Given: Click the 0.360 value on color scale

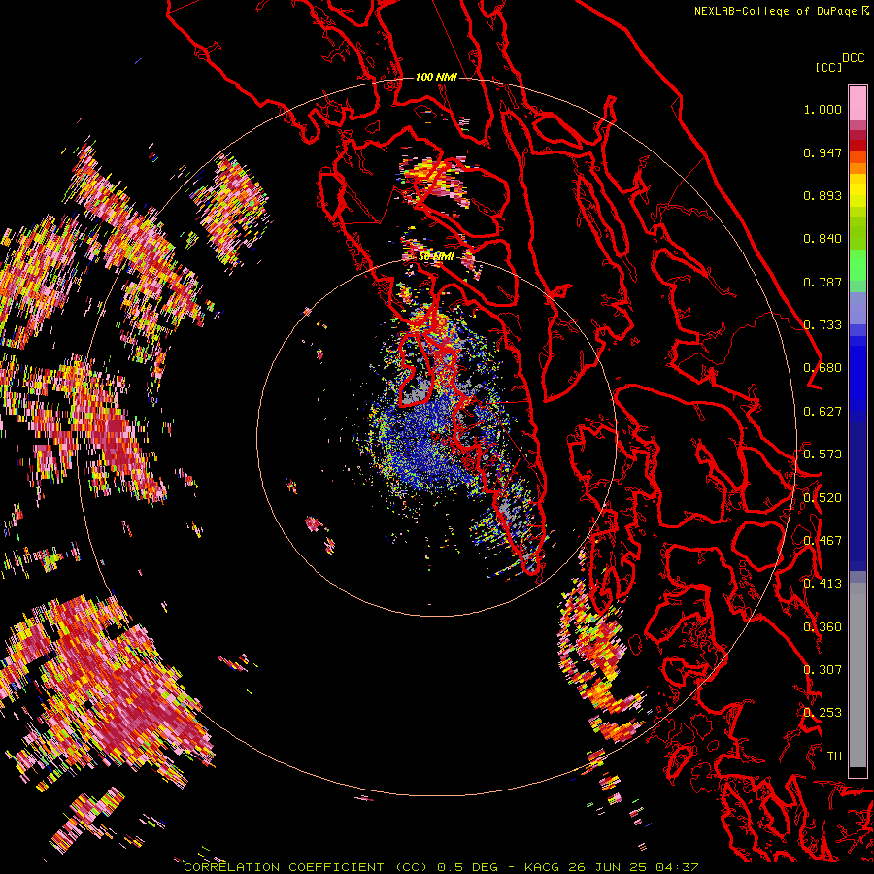Looking at the screenshot, I should pyautogui.click(x=823, y=627).
